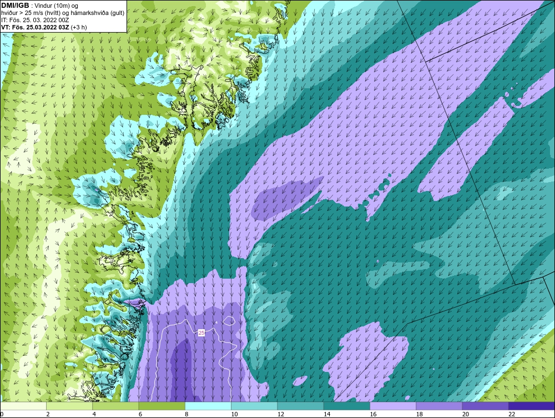Click the legend scale value "2"

[x=48, y=414]
